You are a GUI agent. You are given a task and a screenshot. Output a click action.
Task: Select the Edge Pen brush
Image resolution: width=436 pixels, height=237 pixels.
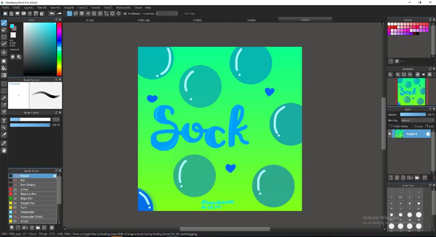pos(33,198)
